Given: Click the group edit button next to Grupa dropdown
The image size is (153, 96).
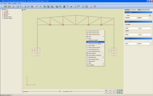Looking at the screenshot, I should pyautogui.click(x=150, y=15).
